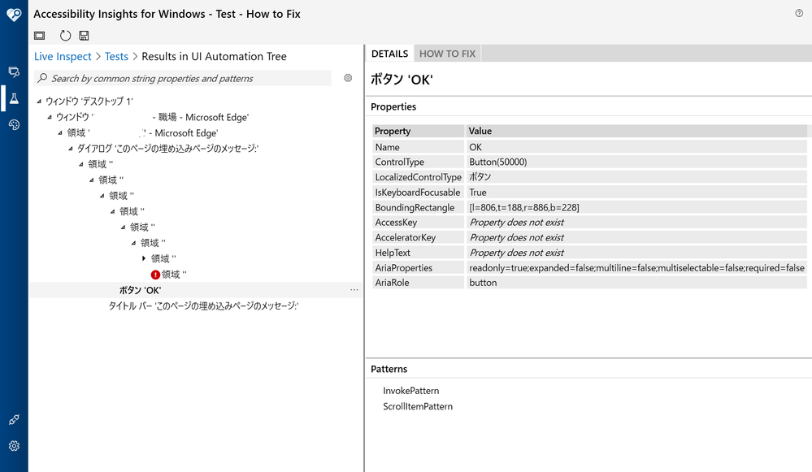Open Help question mark icon
The image size is (812, 472).
click(x=799, y=13)
